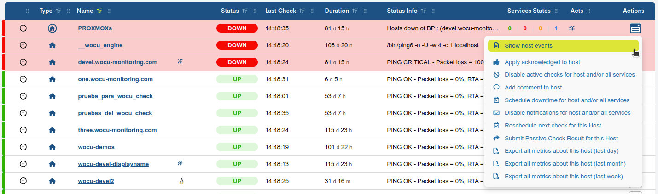
Task: Click the business process home icon for PROXMOXs
Action: point(52,28)
